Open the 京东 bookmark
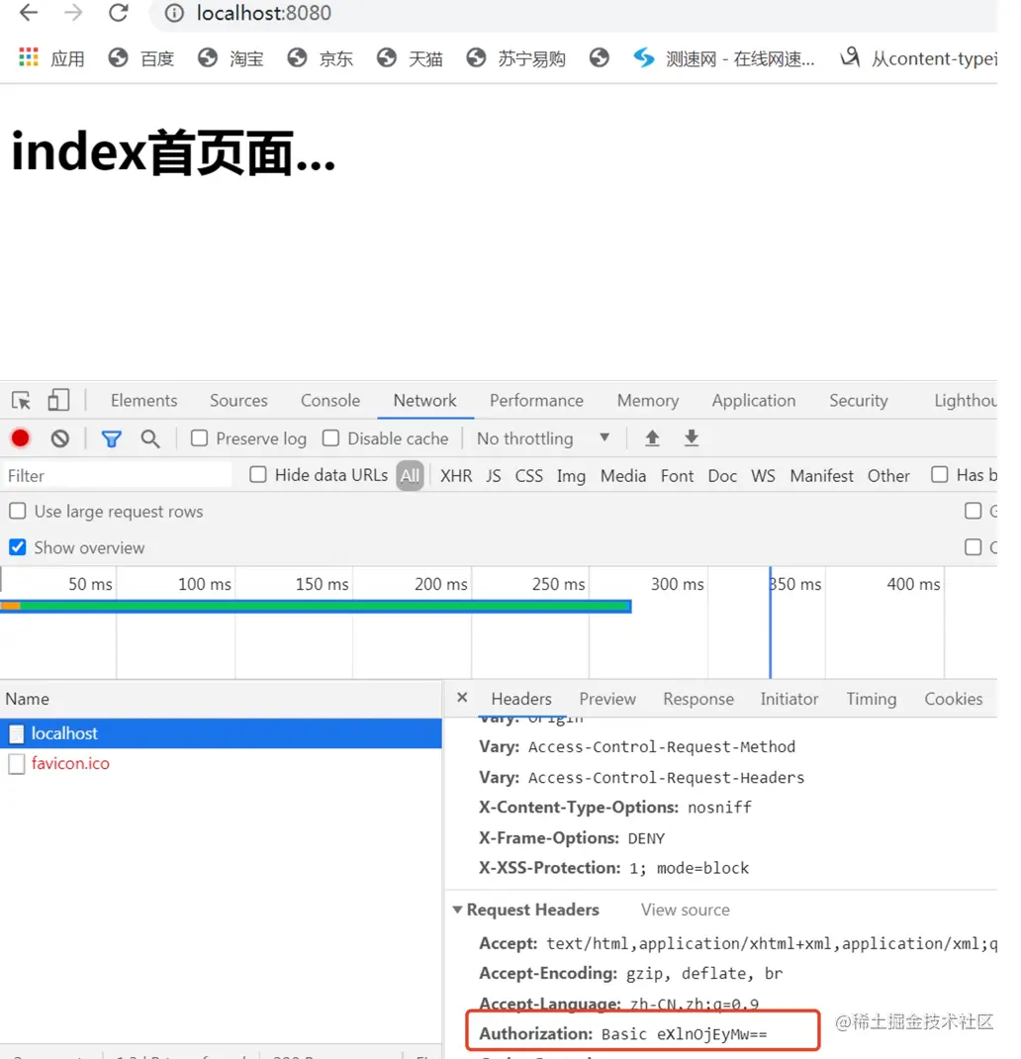1021x1059 pixels. point(321,58)
